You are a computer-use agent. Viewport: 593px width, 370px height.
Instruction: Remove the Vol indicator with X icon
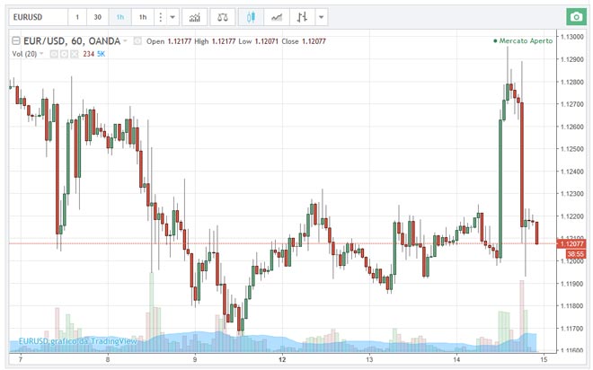(75, 54)
